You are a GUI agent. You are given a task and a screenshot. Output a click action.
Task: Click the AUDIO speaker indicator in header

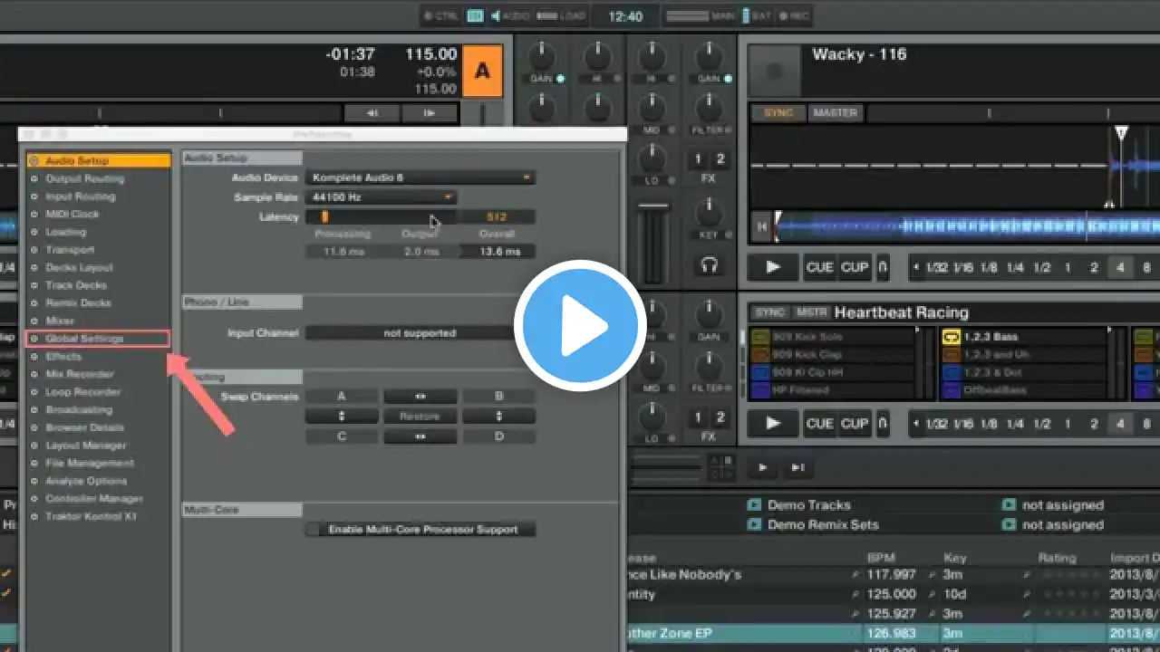pyautogui.click(x=510, y=16)
